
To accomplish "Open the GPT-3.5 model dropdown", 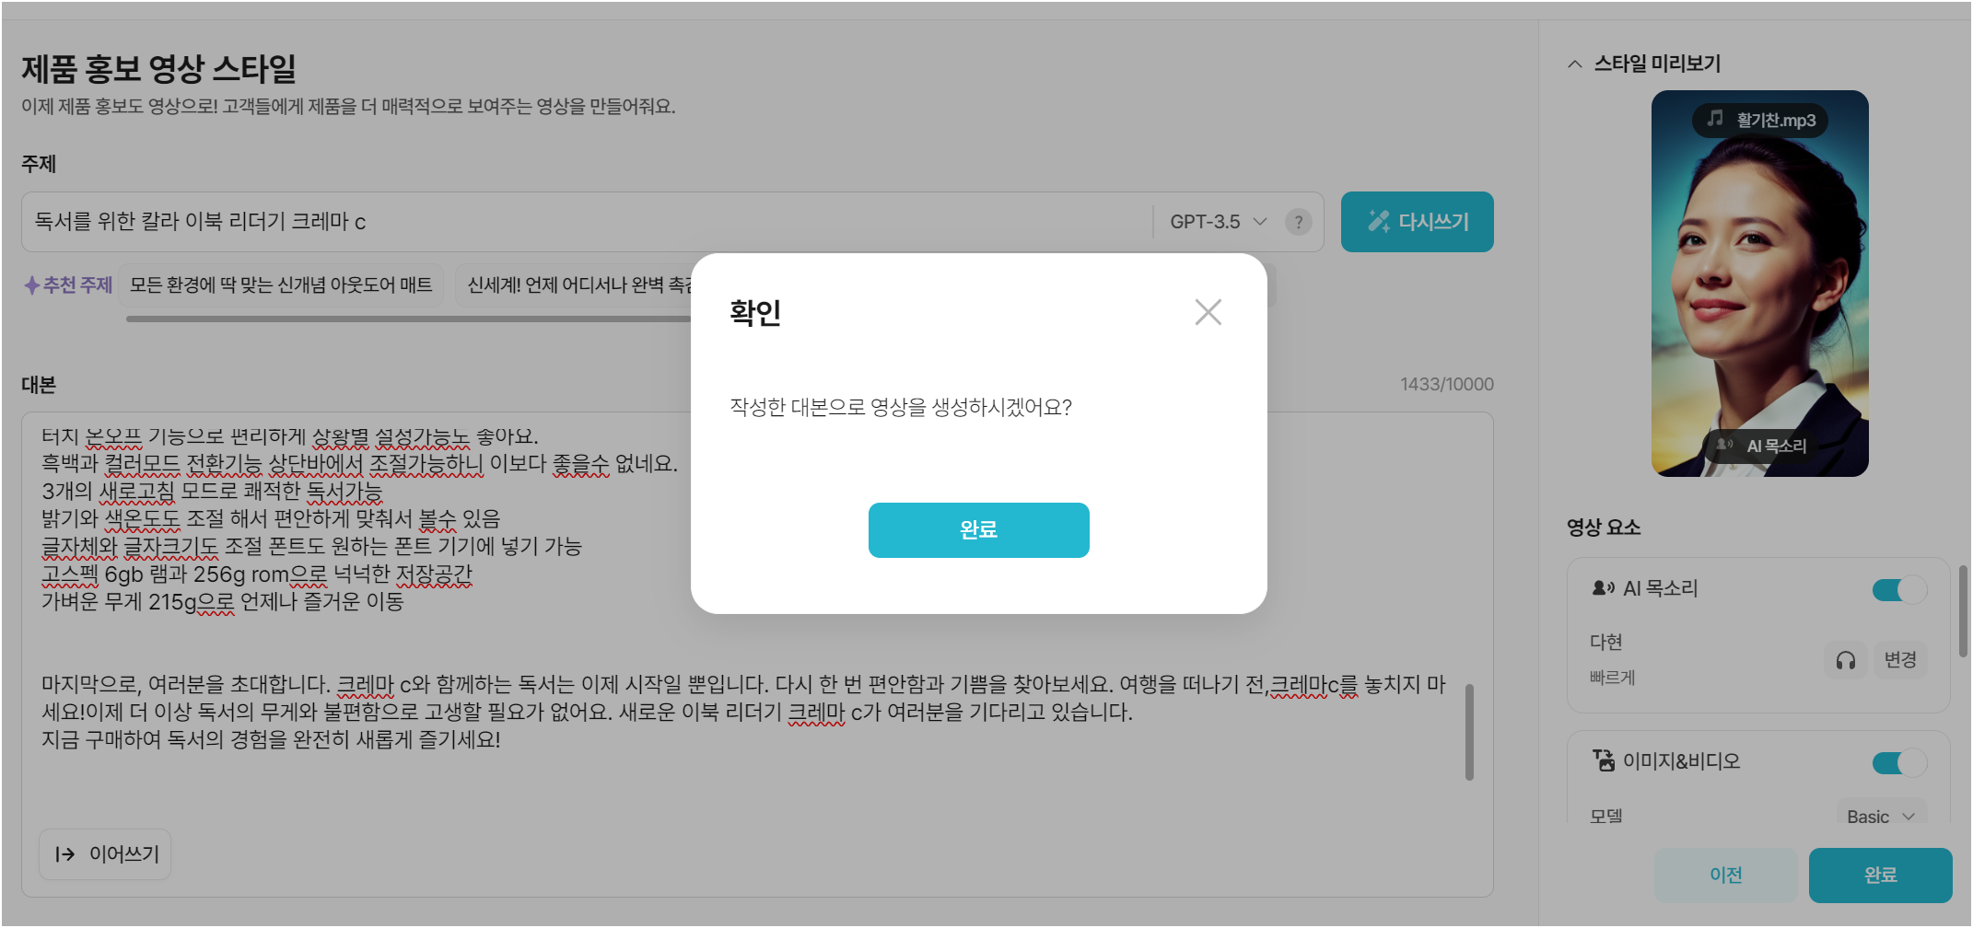I will (x=1218, y=222).
